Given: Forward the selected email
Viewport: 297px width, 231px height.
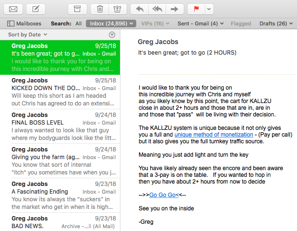Looking at the screenshot, I should 175,9.
